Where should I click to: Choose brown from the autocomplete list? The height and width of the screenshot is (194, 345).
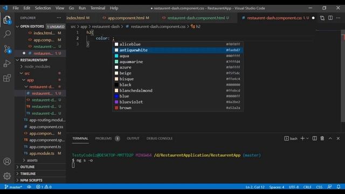point(178,108)
